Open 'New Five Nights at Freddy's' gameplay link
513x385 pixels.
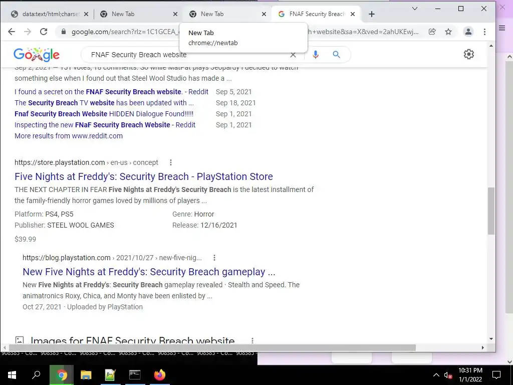click(149, 272)
